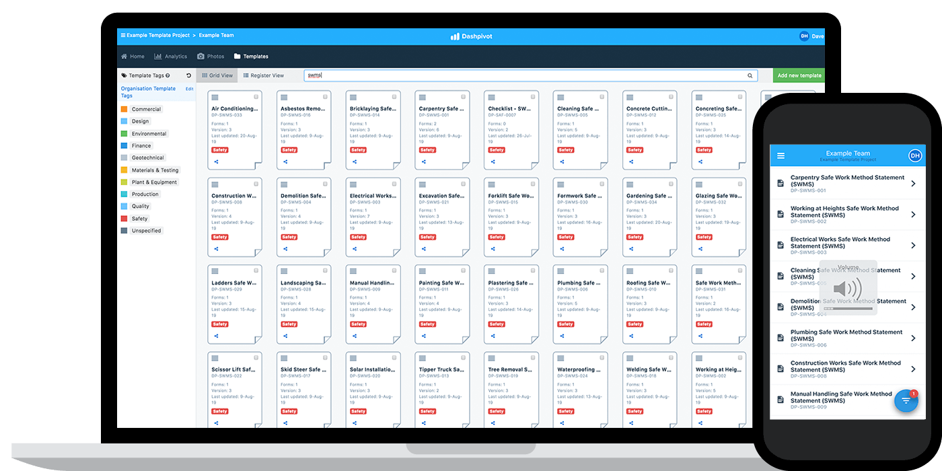Edit the Organisation Template Tags
The width and height of the screenshot is (942, 471).
click(189, 89)
